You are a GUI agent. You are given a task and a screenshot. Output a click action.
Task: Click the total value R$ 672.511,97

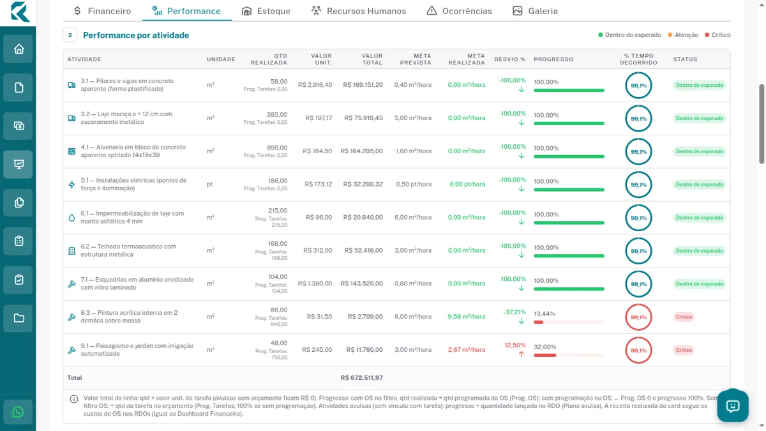click(x=362, y=378)
